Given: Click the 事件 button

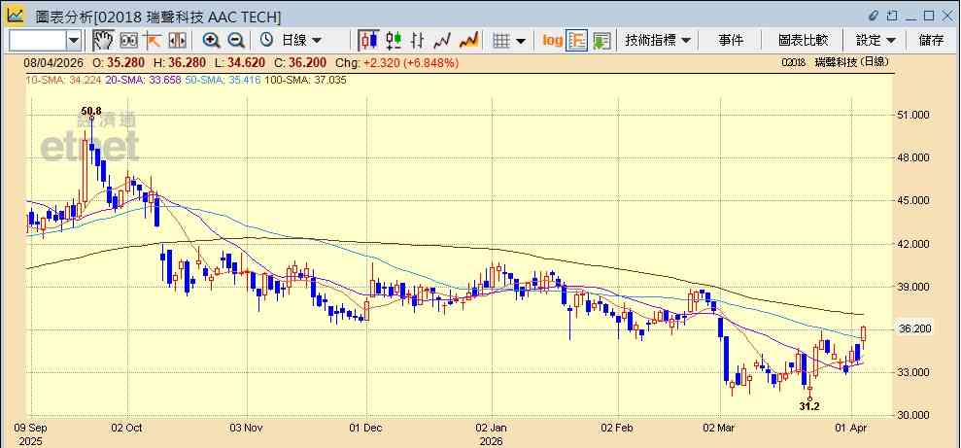Looking at the screenshot, I should click(731, 41).
